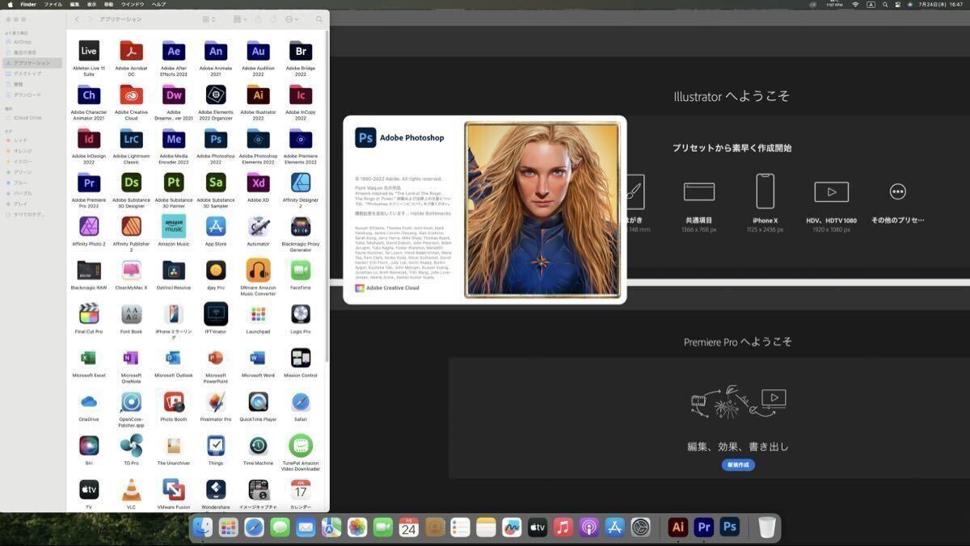Open the 移動 menu in menu bar
Screen dimensions: 970x546
(108, 4)
